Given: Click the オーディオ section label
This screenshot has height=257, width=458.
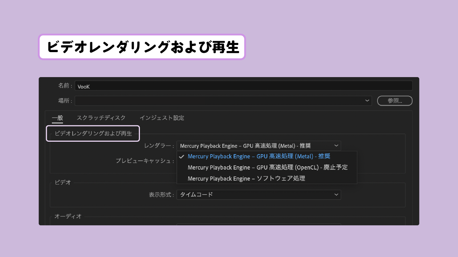Looking at the screenshot, I should click(68, 216).
